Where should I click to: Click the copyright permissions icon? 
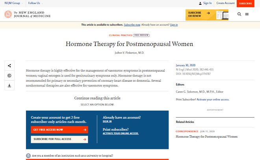[9, 75]
